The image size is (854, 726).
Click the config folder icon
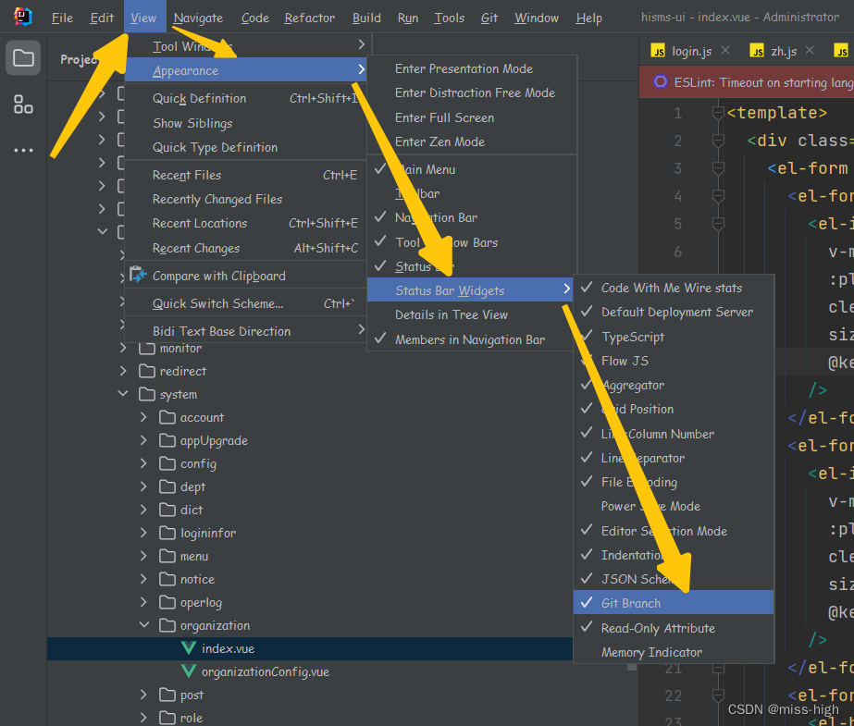(x=167, y=463)
